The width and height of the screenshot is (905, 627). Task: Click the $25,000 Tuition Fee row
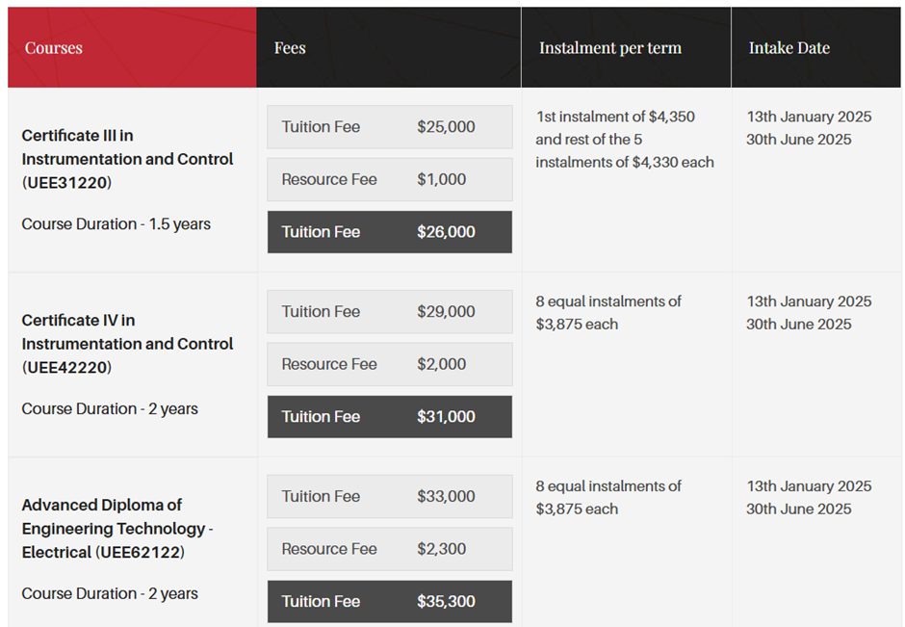[x=389, y=127]
